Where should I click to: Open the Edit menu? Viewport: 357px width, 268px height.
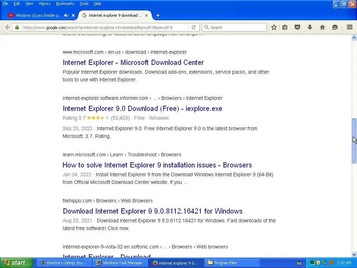(17, 3)
